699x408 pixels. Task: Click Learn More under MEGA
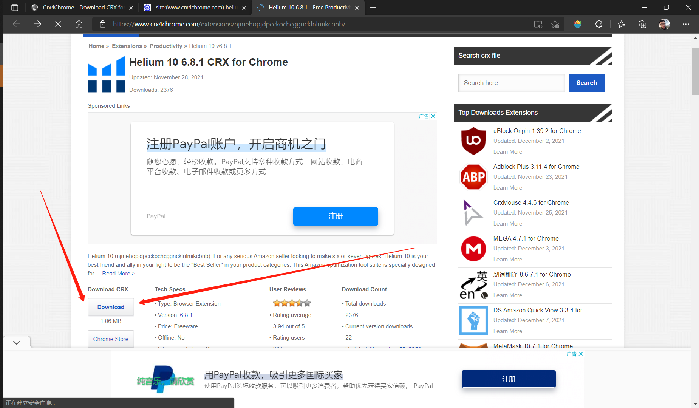click(507, 260)
